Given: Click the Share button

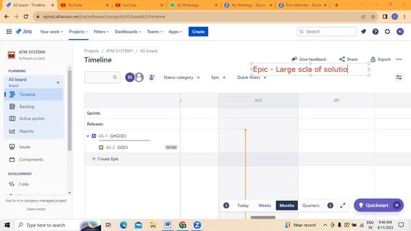Looking at the screenshot, I should (x=348, y=60).
